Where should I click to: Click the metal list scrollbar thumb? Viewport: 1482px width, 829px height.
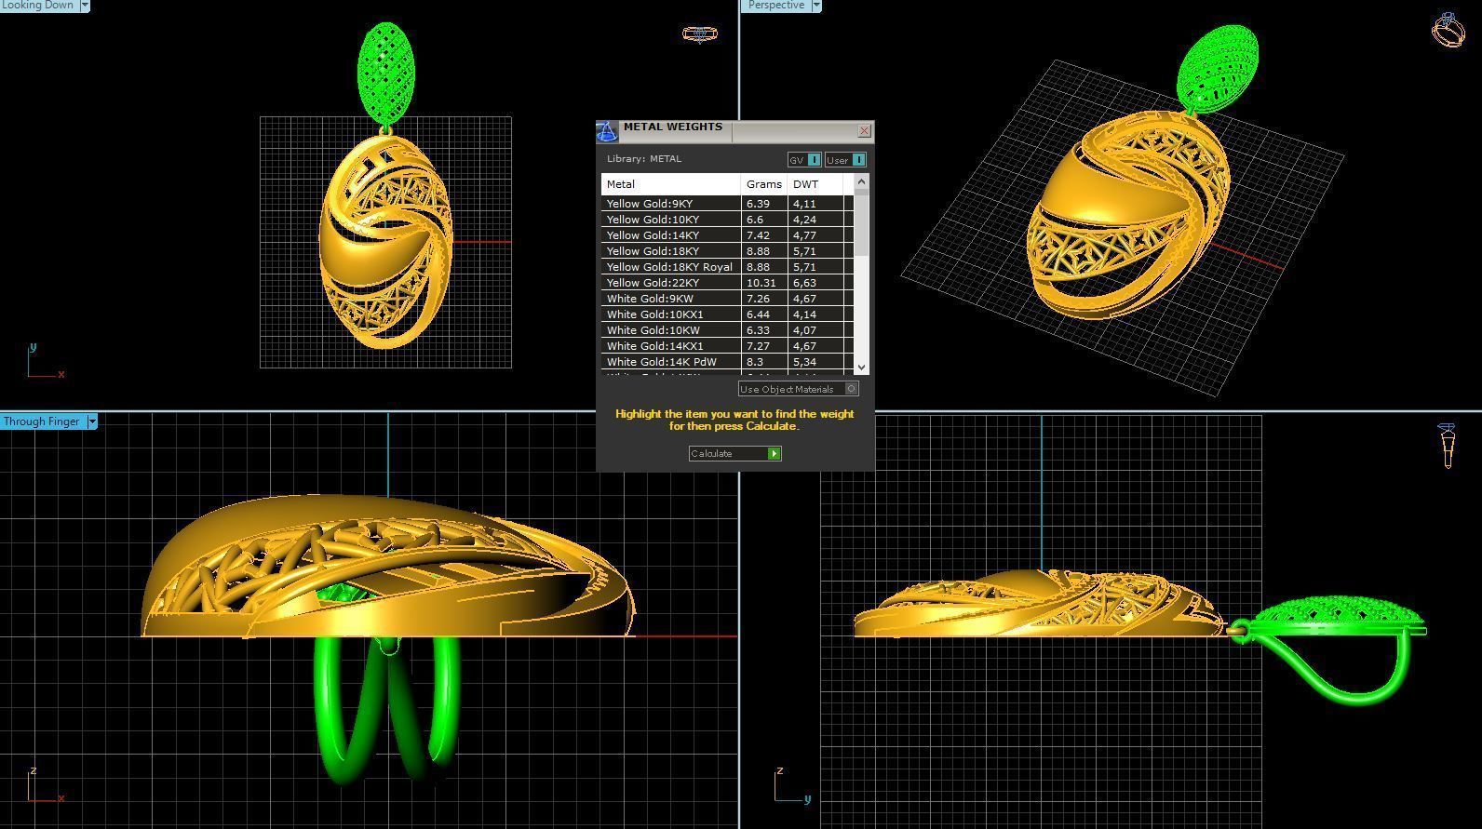[861, 223]
